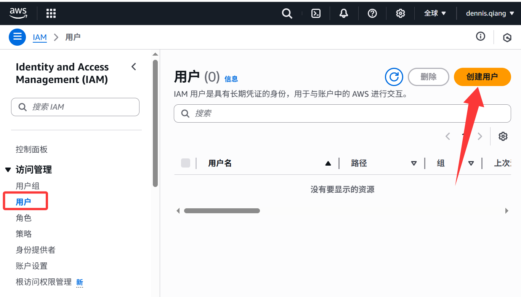Collapse the IAM sidebar with the chevron
The height and width of the screenshot is (297, 521).
(x=134, y=67)
